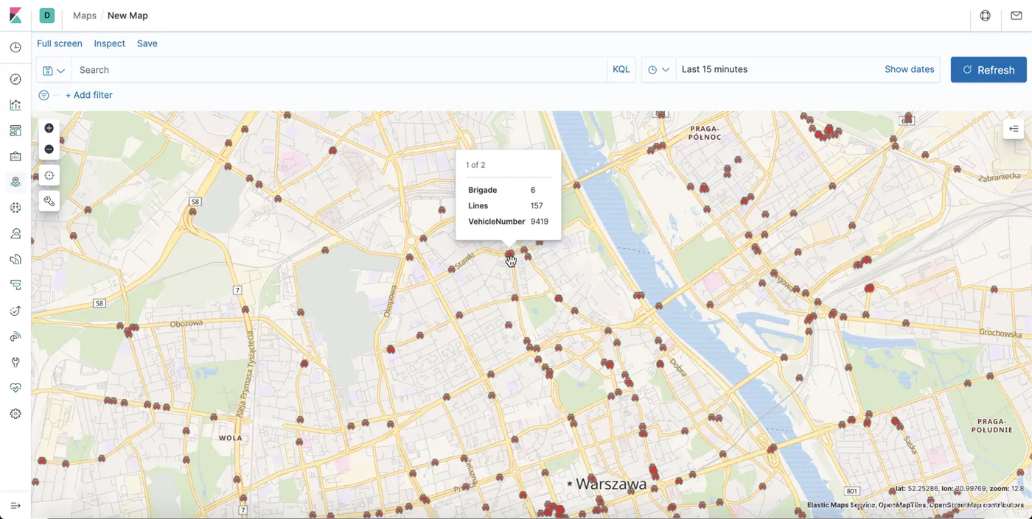1032x519 pixels.
Task: Open the Recently viewed clock icon
Action: pos(15,48)
